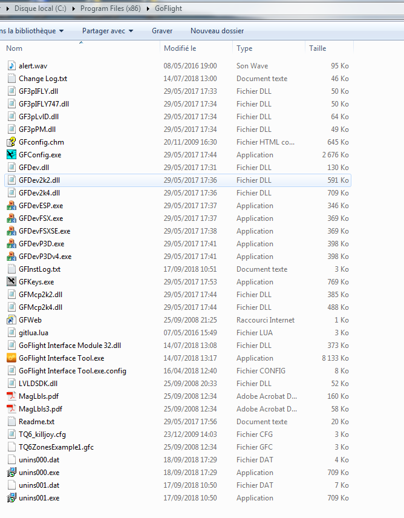Viewport: 404px width, 518px height.
Task: Open the bibliothèque dropdown in toolbar
Action: [32, 31]
